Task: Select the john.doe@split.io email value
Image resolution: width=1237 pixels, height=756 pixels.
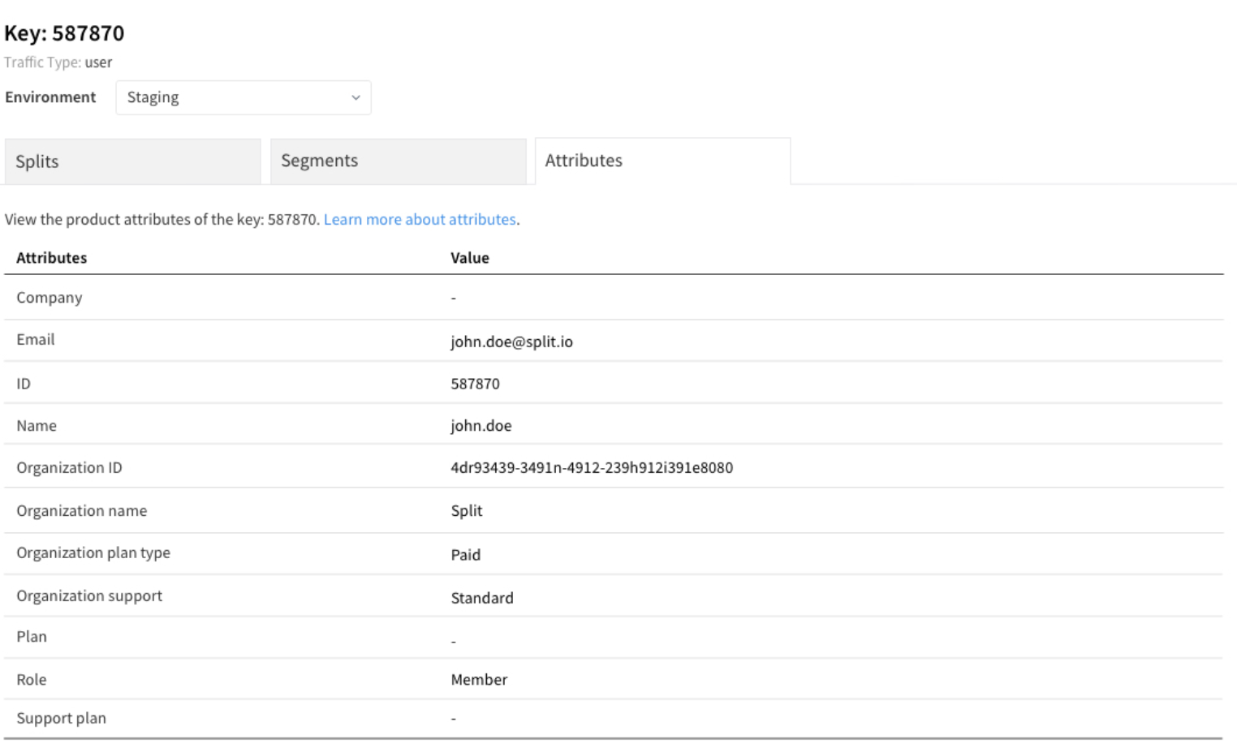Action: (512, 341)
